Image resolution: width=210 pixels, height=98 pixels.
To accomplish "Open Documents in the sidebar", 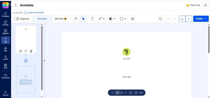I will [x=6, y=76].
